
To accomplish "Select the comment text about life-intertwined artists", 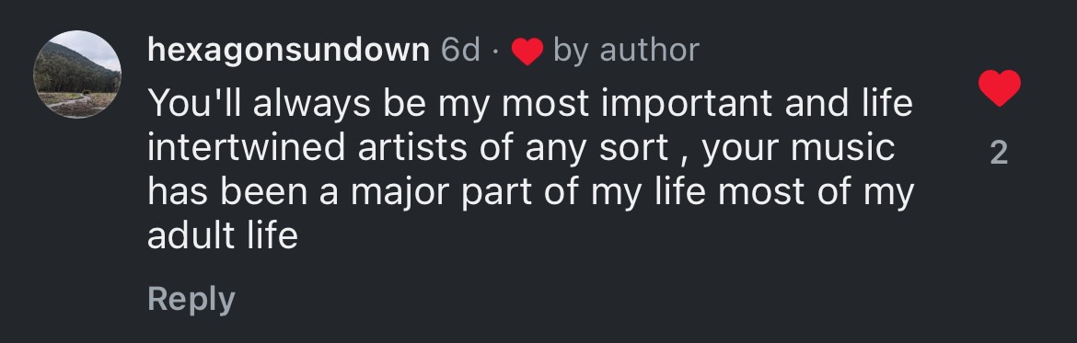I will point(530,169).
